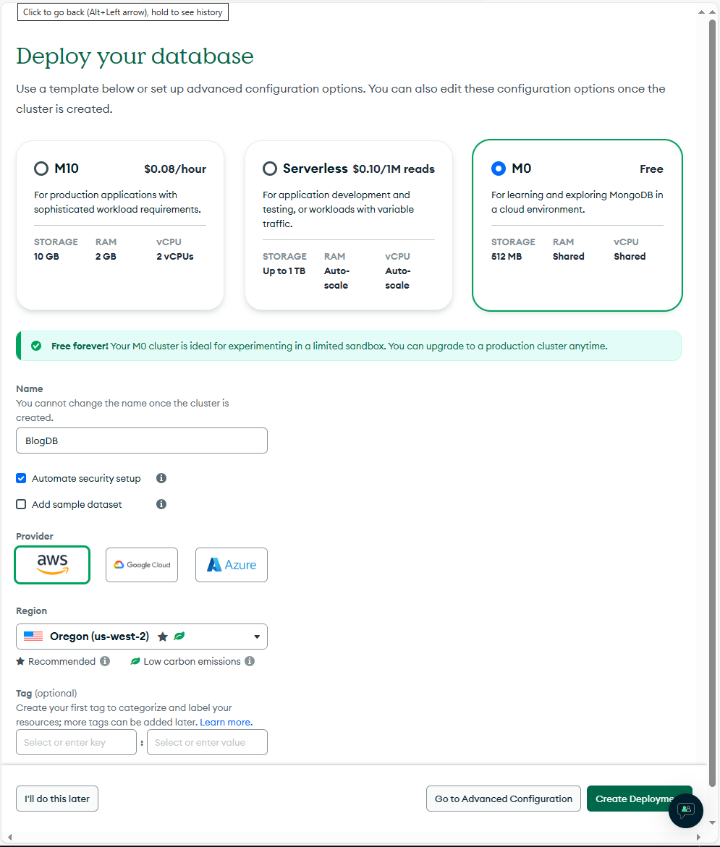
Task: Click the $0.08/hour price on M10 card
Action: [x=175, y=169]
